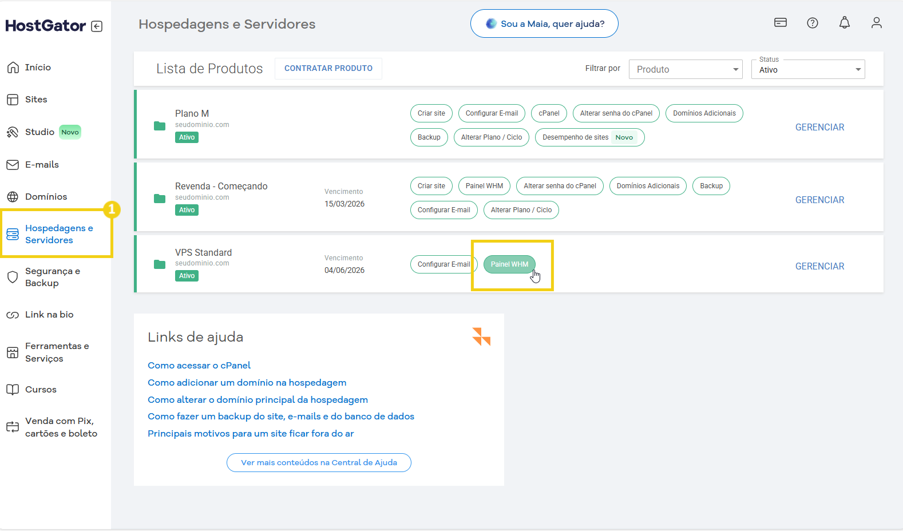This screenshot has width=903, height=531.
Task: Click Configurar E-mail in Plano M row
Action: [x=492, y=113]
